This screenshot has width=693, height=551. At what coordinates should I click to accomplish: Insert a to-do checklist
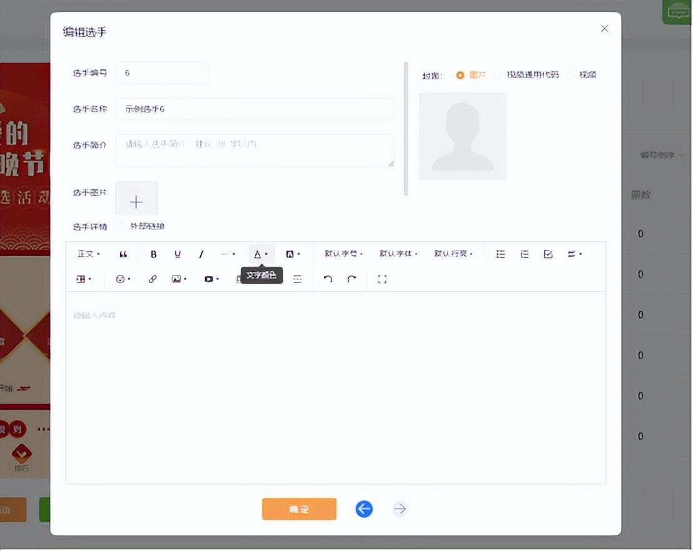[548, 254]
